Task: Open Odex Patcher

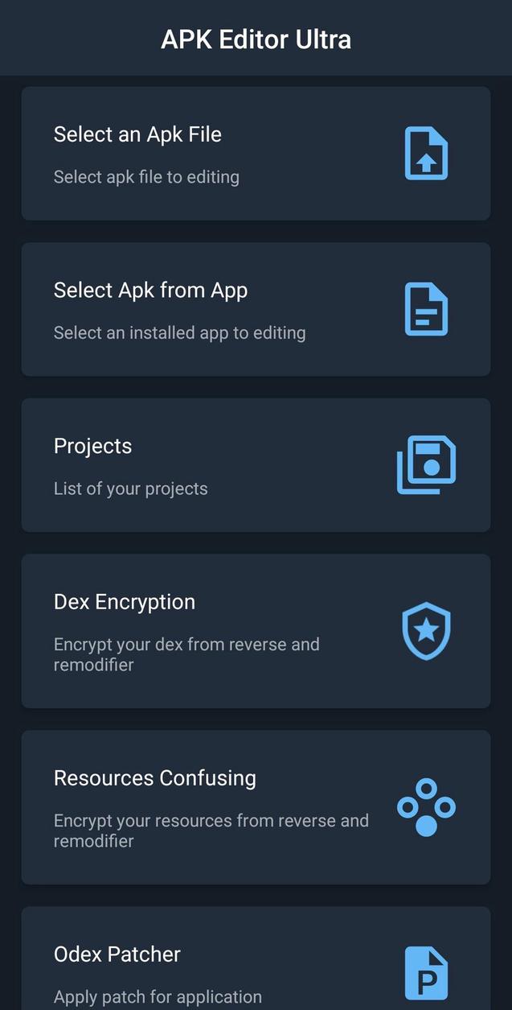Action: click(256, 966)
